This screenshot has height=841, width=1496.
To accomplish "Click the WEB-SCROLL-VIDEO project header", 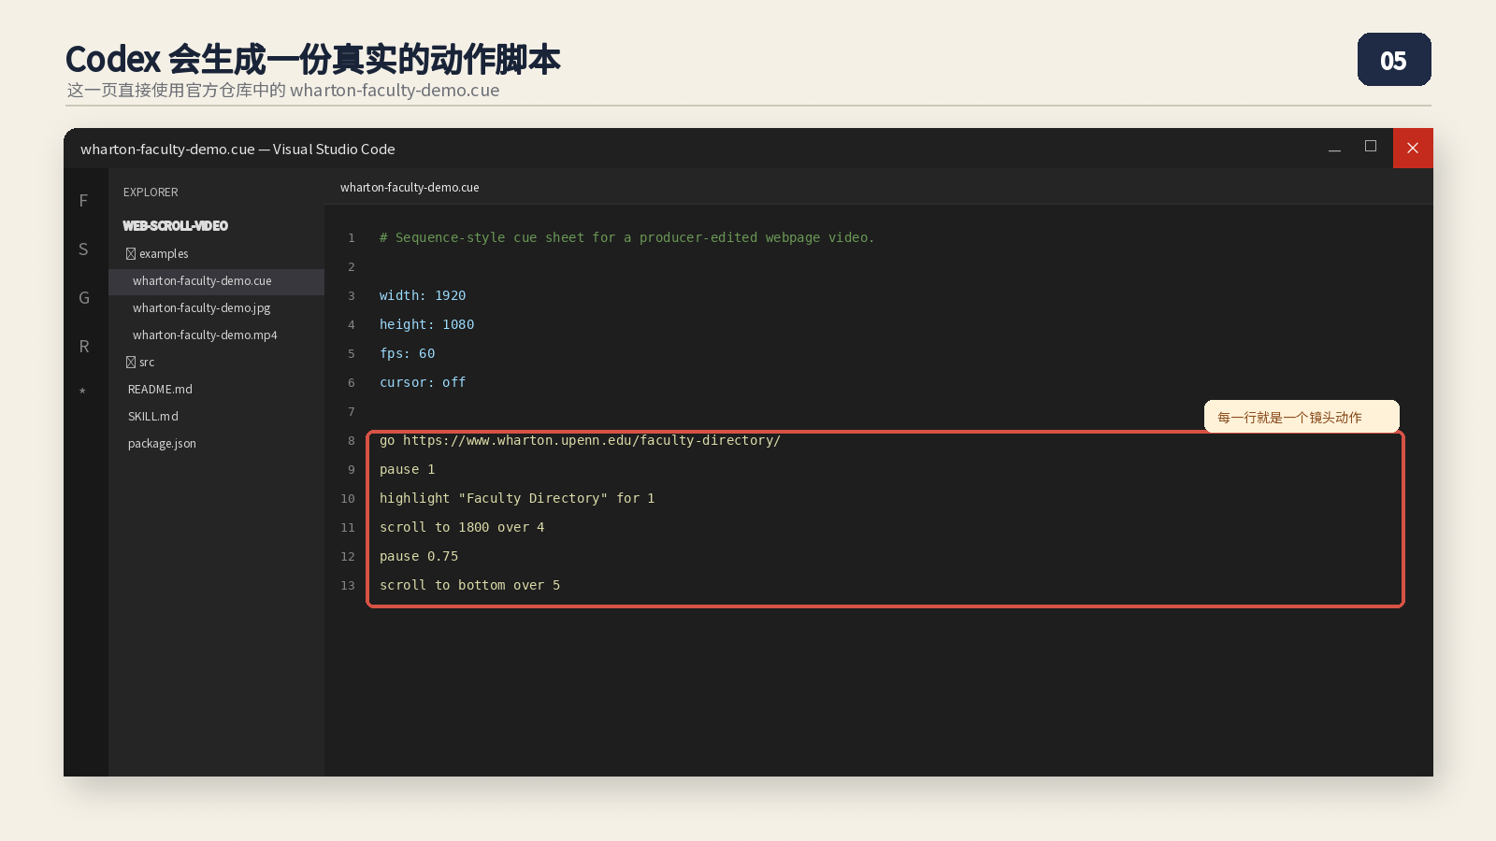I will pyautogui.click(x=176, y=226).
